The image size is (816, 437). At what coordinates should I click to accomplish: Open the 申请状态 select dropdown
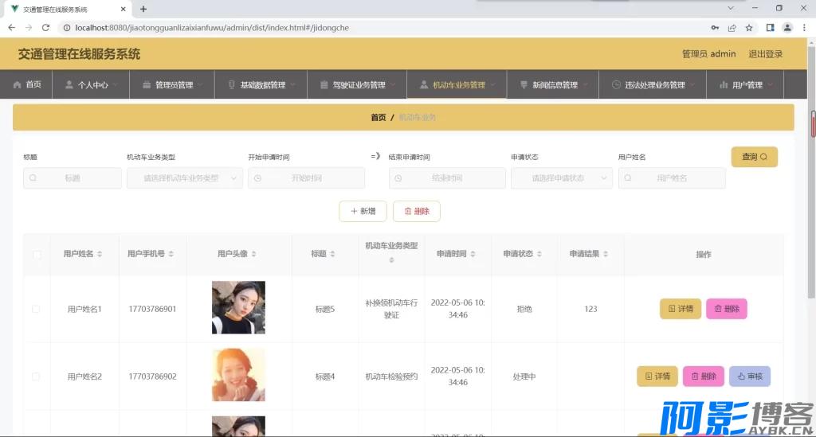pos(561,178)
